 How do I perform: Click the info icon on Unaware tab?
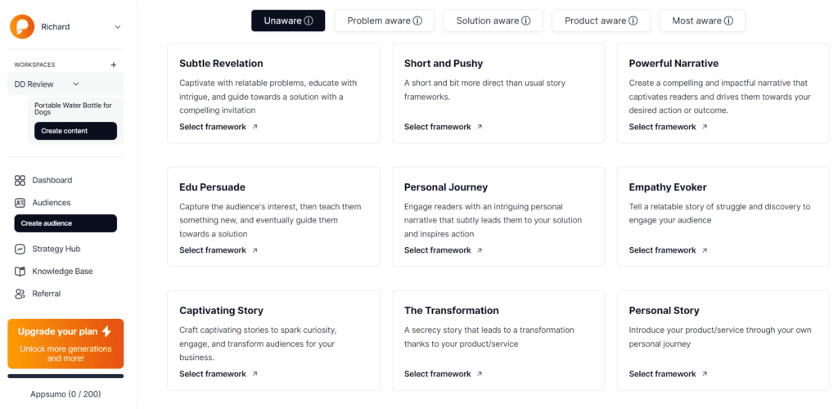309,21
